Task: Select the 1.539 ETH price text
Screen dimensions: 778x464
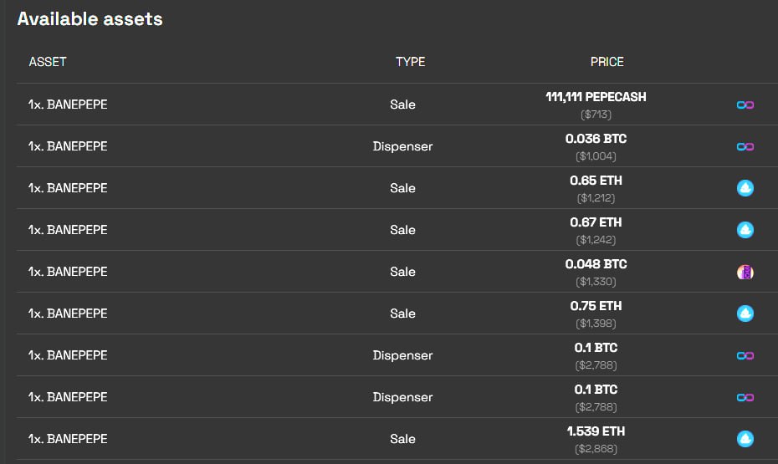Action: pos(596,431)
